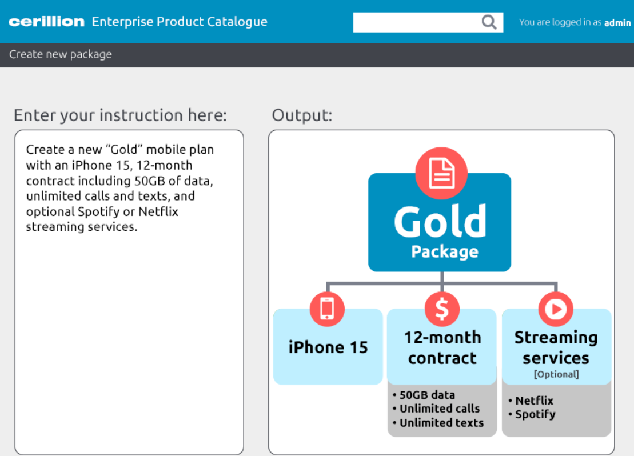Open the admin user link
Image resolution: width=634 pixels, height=456 pixels.
click(x=617, y=23)
